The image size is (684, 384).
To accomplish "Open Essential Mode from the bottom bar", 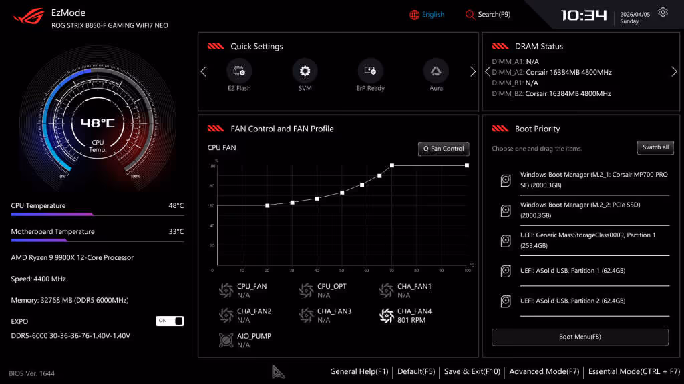I will (x=633, y=371).
